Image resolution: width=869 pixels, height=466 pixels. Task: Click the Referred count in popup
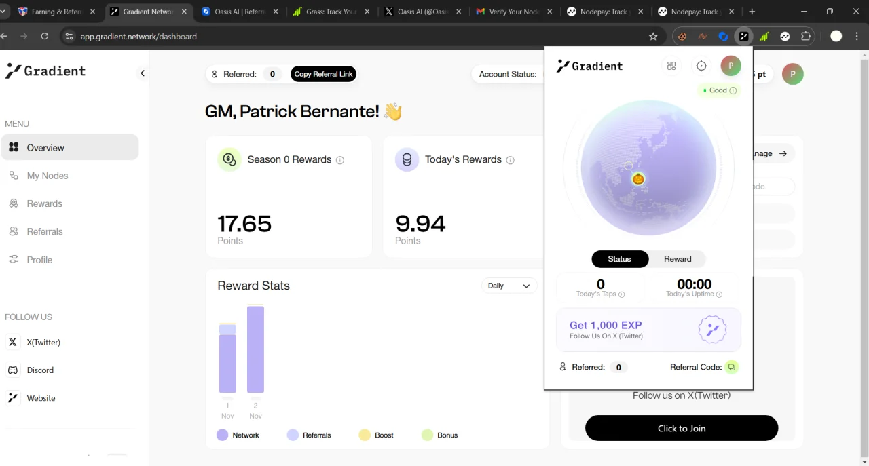point(618,367)
